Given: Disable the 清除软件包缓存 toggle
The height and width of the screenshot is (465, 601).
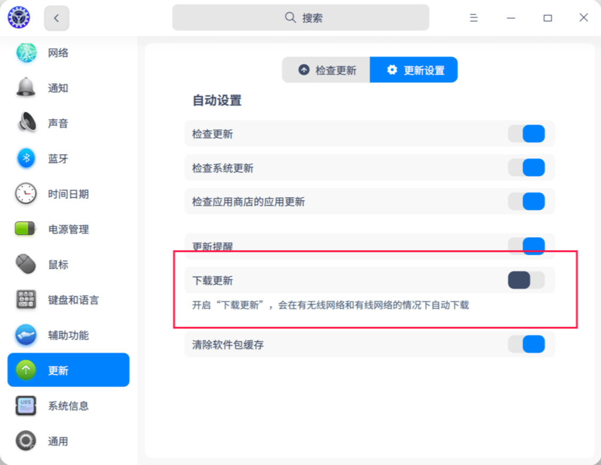Looking at the screenshot, I should [x=527, y=344].
